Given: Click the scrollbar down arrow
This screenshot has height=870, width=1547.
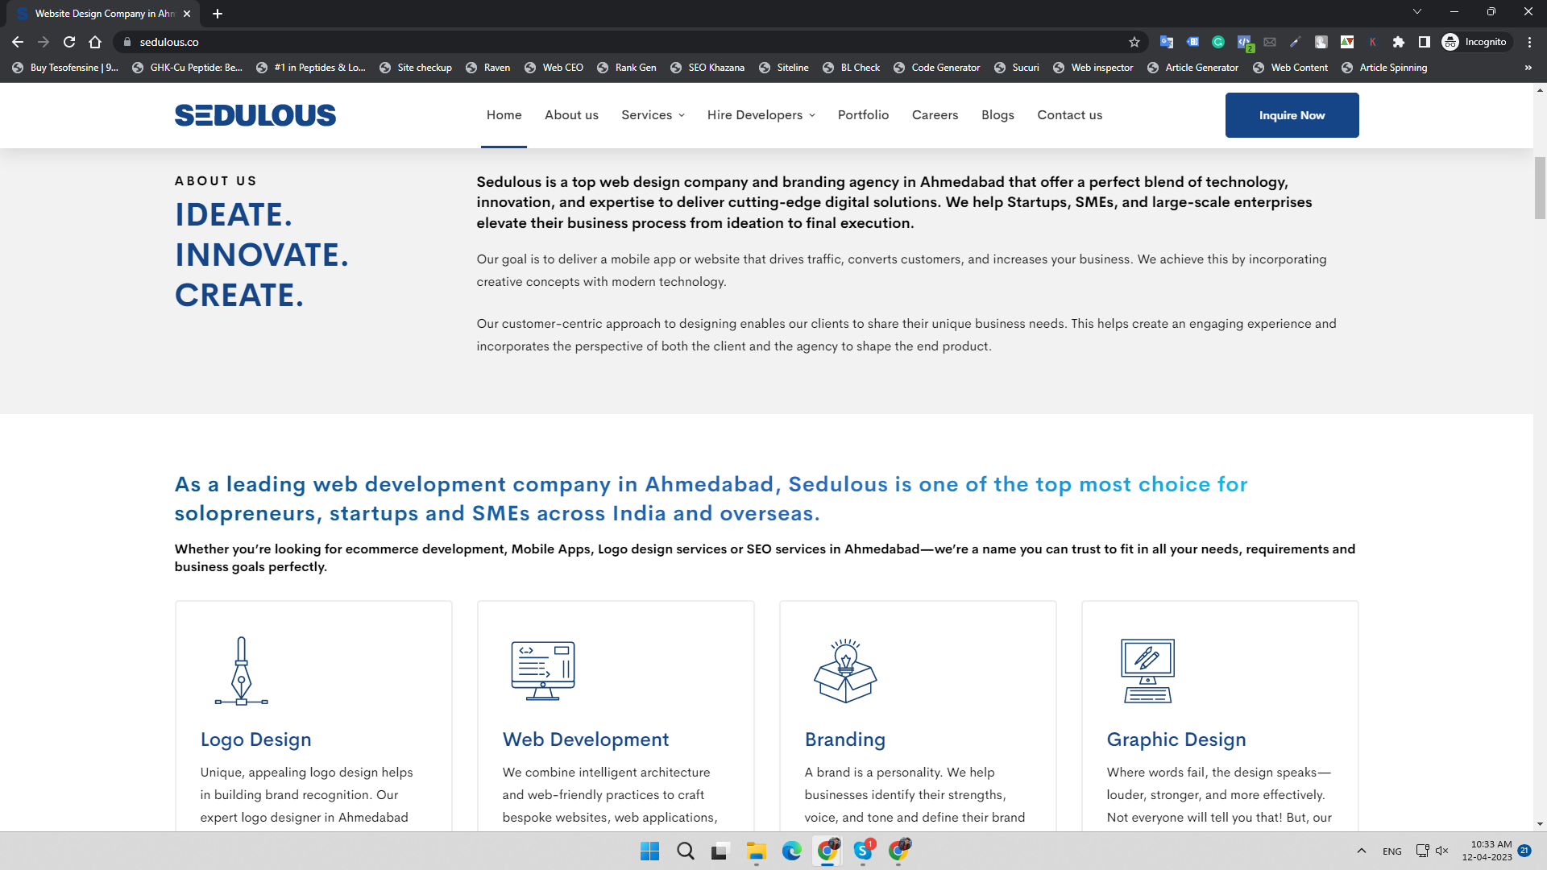Looking at the screenshot, I should (1540, 824).
